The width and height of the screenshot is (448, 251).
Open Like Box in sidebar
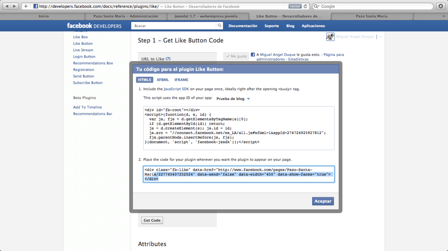(80, 37)
